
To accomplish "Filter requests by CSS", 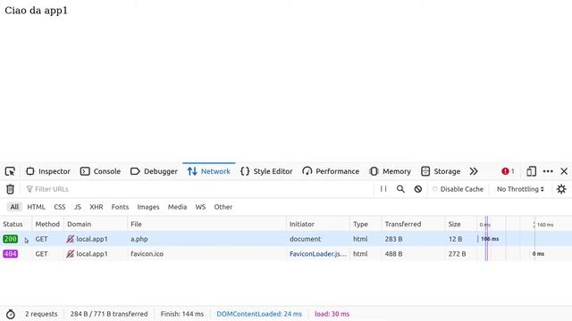I will point(60,207).
